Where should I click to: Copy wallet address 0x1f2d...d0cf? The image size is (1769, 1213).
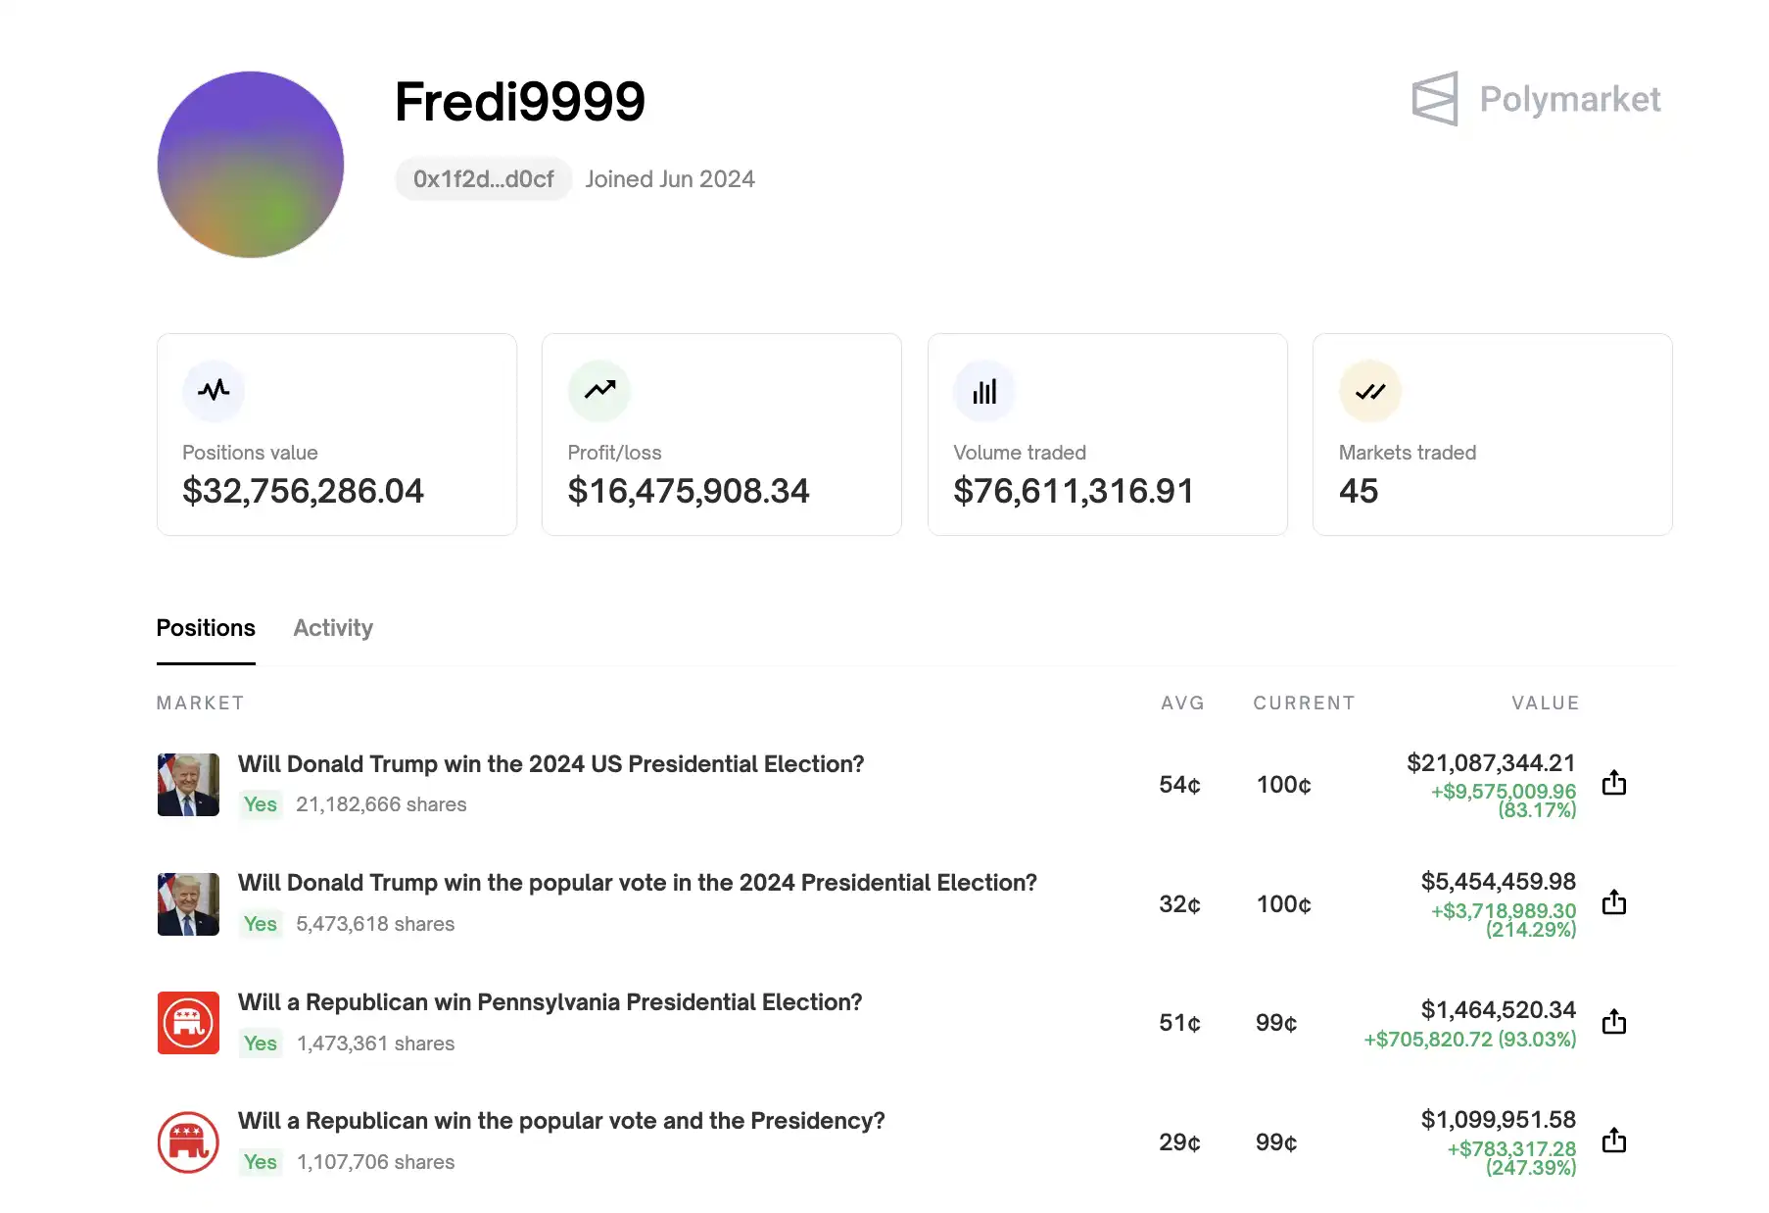(x=483, y=179)
